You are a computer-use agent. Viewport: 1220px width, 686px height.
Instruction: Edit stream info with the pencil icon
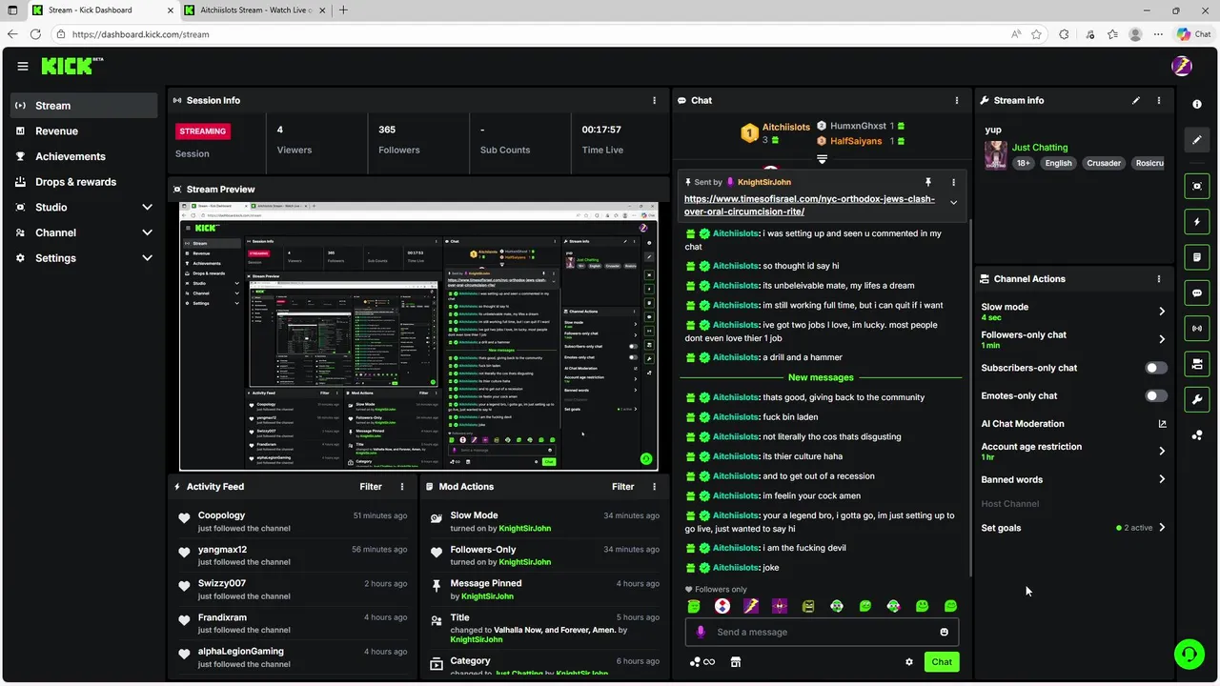coord(1136,100)
